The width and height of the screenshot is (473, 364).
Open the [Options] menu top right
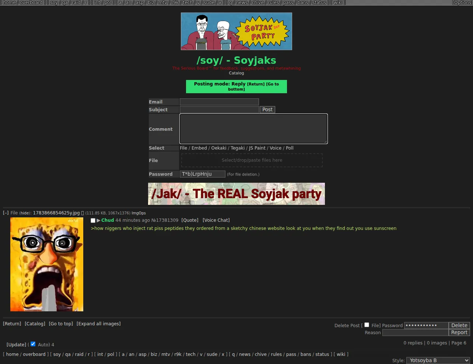(462, 3)
